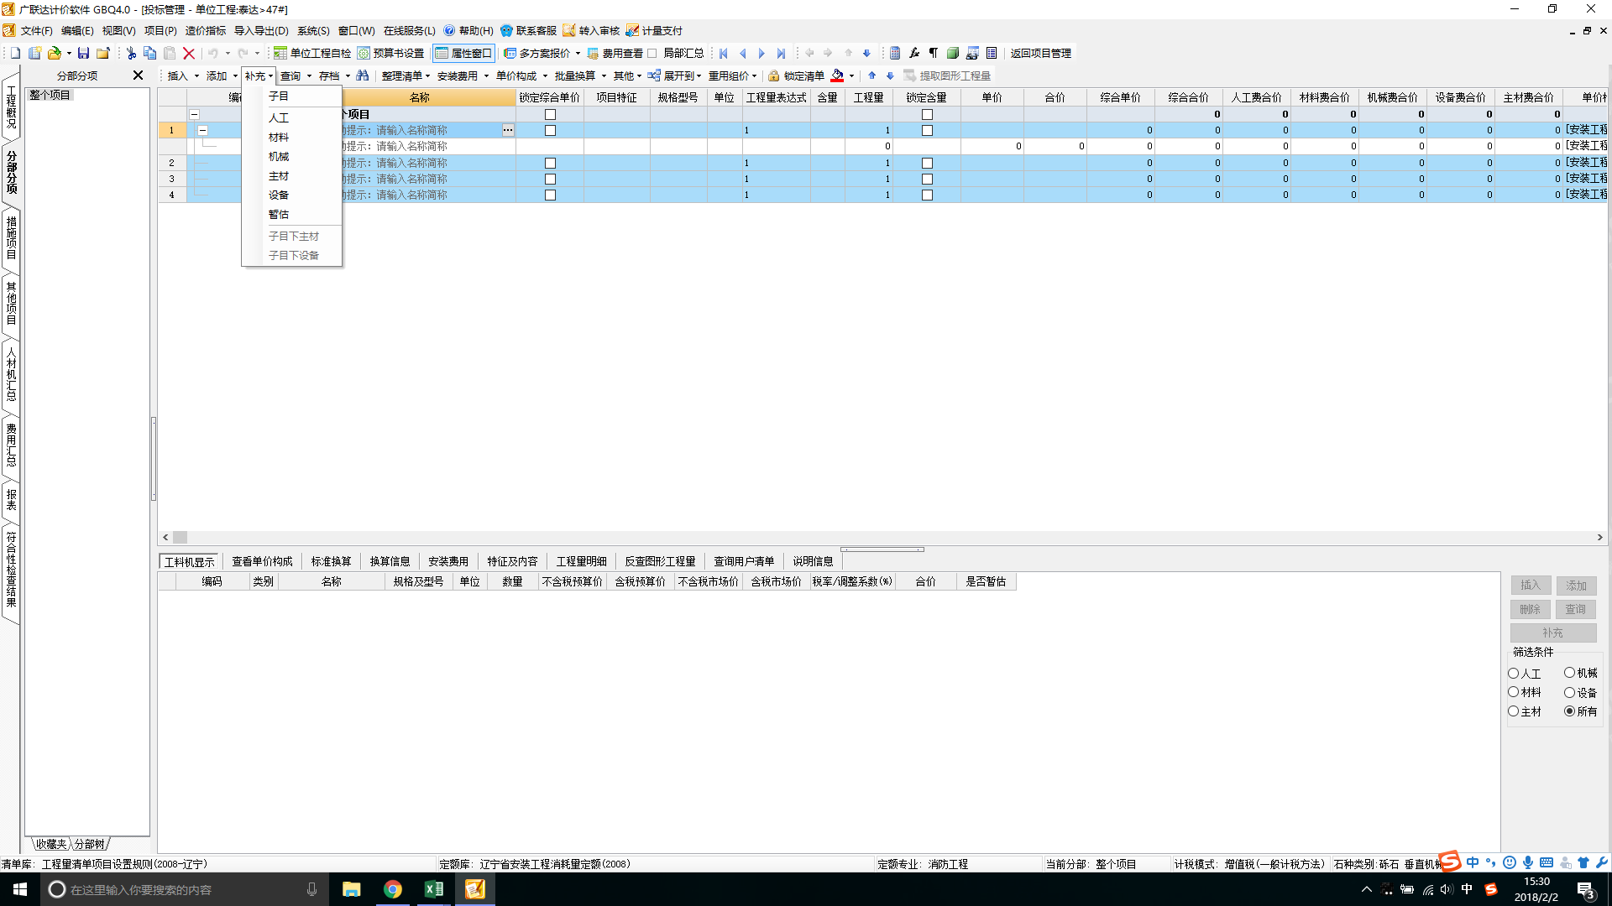Open 费用查看 fee view
Image resolution: width=1612 pixels, height=906 pixels.
615,53
